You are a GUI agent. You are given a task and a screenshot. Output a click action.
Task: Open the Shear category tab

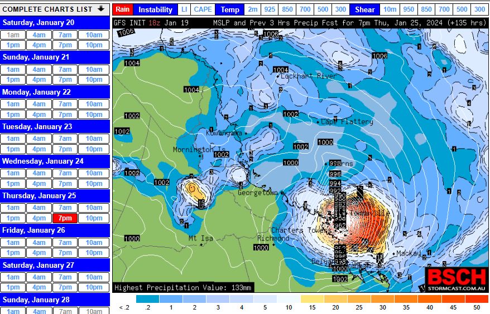click(365, 9)
